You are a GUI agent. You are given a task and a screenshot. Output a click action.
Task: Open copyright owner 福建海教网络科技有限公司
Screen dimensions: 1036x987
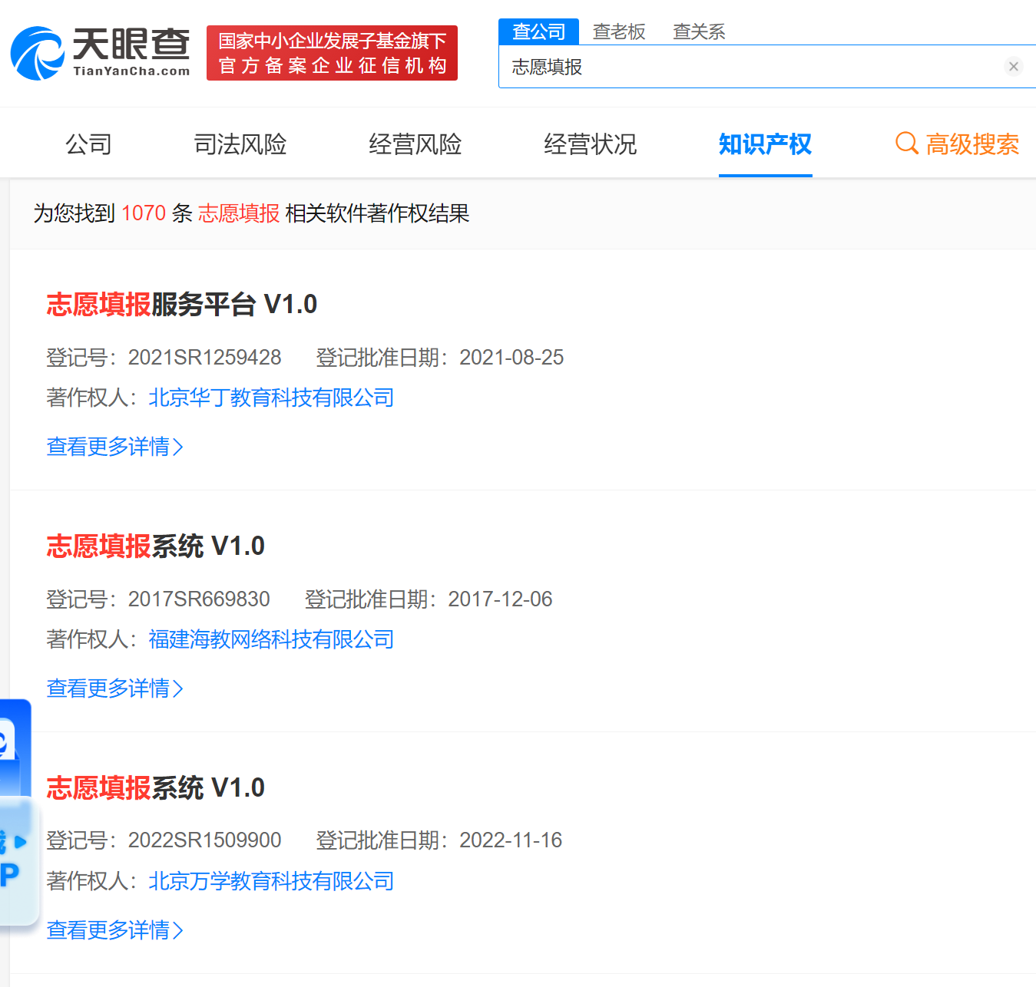tap(271, 639)
